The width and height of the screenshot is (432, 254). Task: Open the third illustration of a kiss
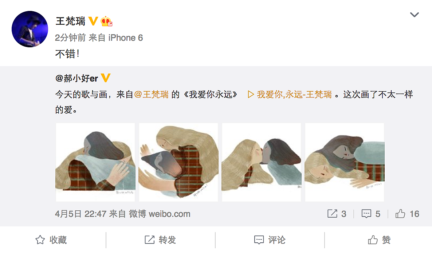[262, 162]
